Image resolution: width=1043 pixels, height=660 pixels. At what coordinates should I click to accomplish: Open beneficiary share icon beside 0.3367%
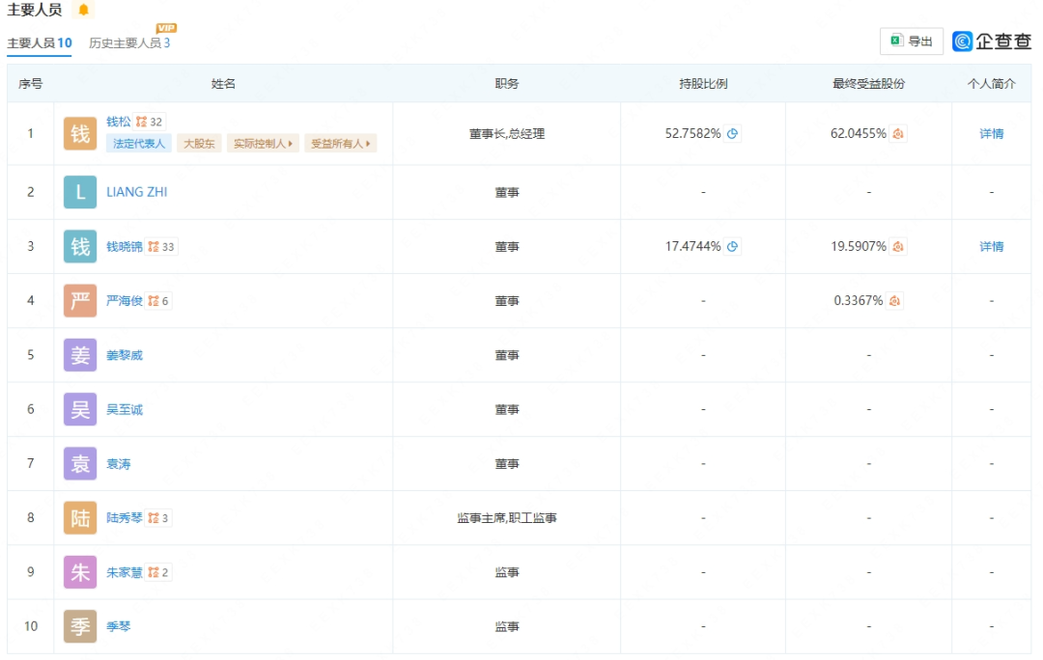pyautogui.click(x=895, y=301)
